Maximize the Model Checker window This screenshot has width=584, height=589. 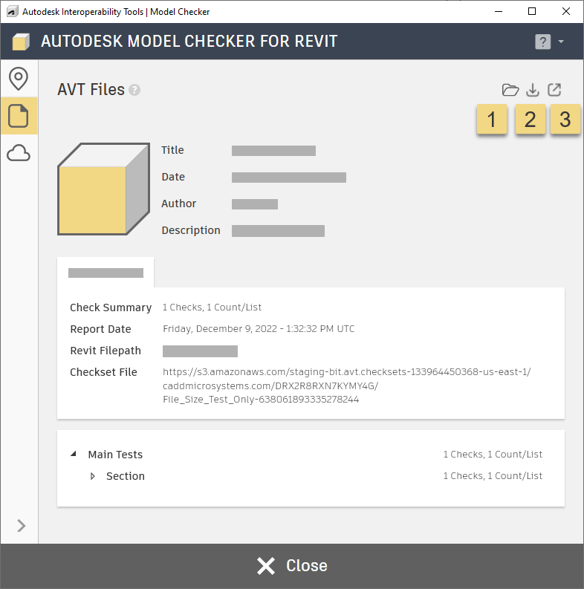click(x=532, y=11)
